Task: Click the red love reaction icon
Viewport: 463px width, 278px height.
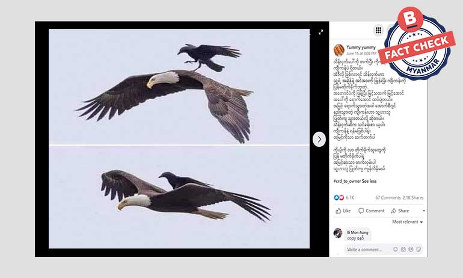Action: click(x=342, y=197)
